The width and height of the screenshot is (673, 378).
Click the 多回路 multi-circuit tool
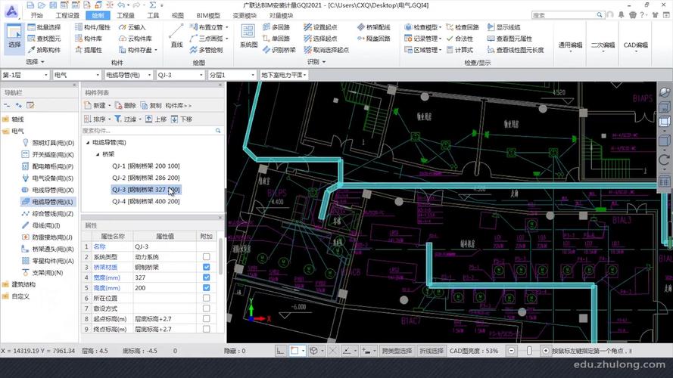tap(276, 27)
